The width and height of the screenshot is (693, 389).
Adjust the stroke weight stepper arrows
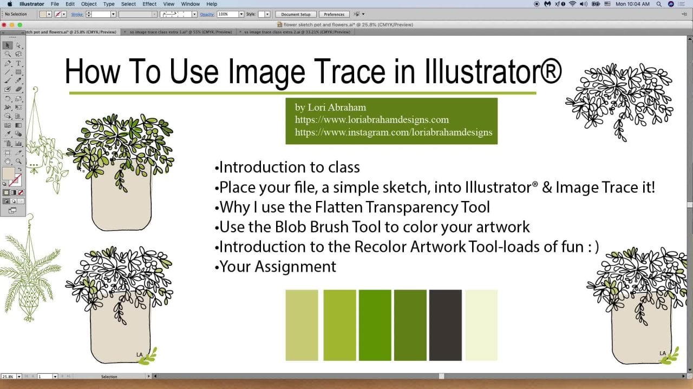[89, 14]
